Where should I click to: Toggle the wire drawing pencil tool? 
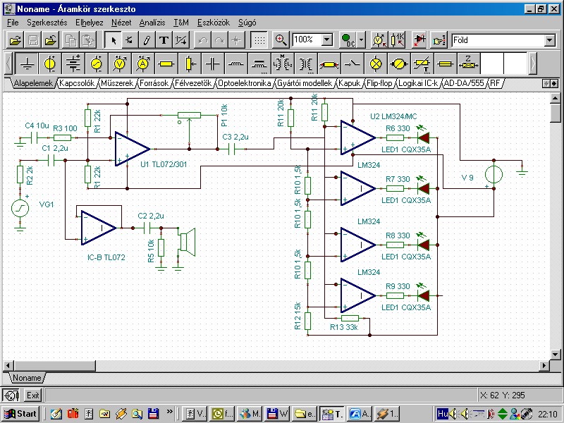(147, 40)
